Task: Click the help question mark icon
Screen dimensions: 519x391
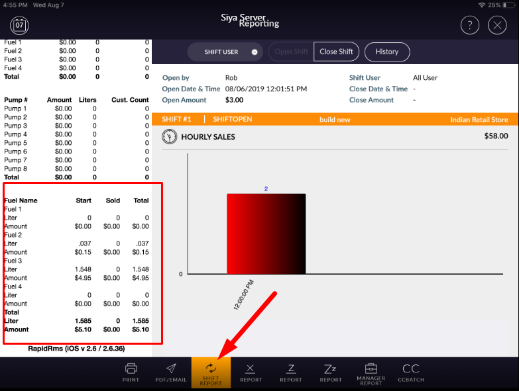Action: [470, 25]
